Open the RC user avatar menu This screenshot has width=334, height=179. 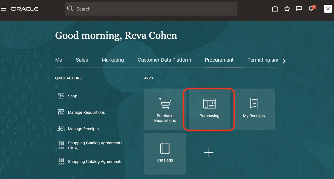click(328, 9)
